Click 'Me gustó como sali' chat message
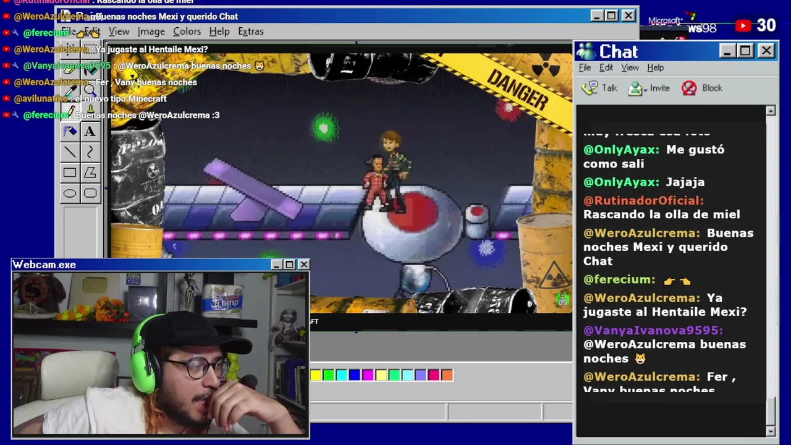The image size is (791, 445). coord(654,156)
